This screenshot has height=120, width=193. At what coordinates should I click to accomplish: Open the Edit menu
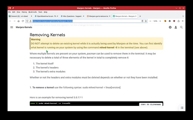click(x=14, y=12)
